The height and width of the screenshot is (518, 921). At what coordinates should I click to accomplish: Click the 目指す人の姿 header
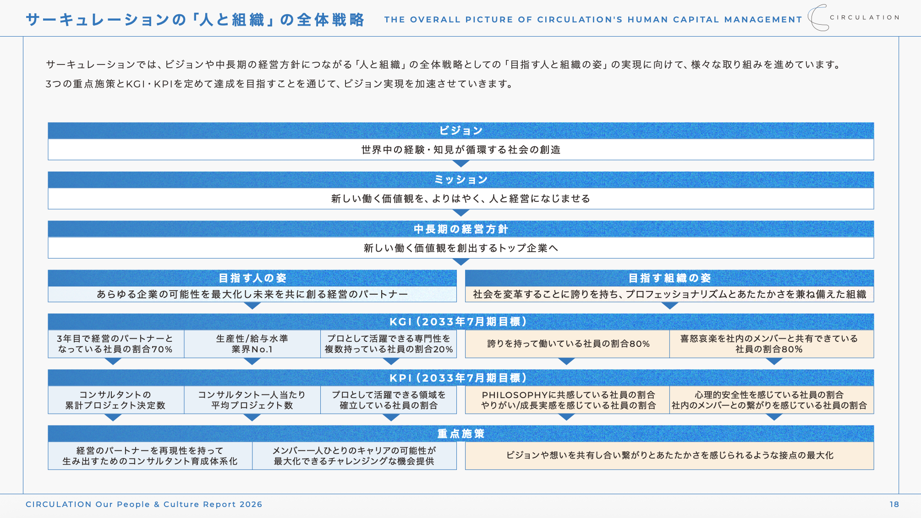click(252, 278)
